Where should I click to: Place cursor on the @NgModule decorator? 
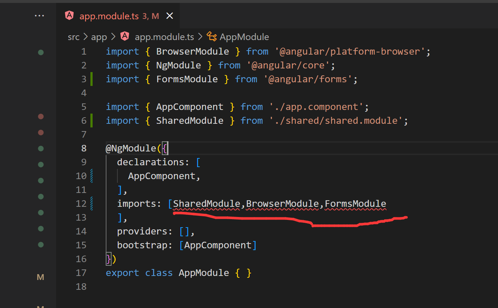pos(131,149)
